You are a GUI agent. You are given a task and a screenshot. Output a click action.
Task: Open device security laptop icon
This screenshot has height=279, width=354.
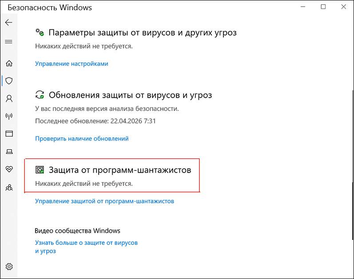[x=9, y=152]
